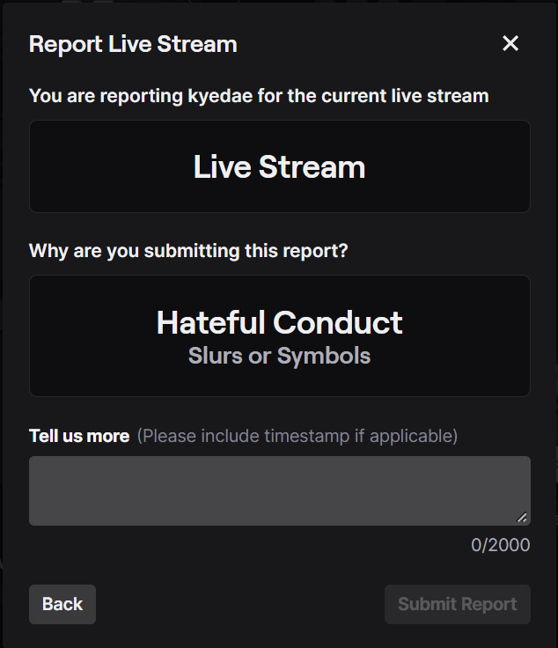Click empty footer space between Back and Submit
The image size is (558, 648).
tap(238, 604)
